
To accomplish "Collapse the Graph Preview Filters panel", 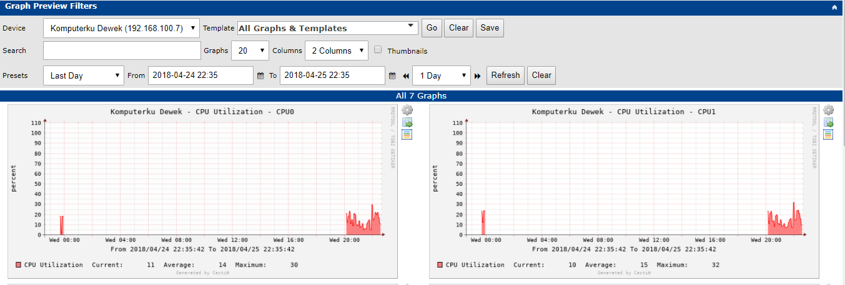I will tap(834, 7).
